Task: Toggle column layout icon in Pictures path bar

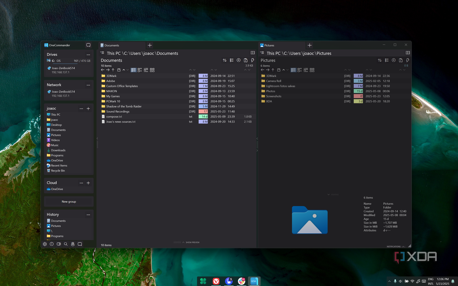Action: 408,53
